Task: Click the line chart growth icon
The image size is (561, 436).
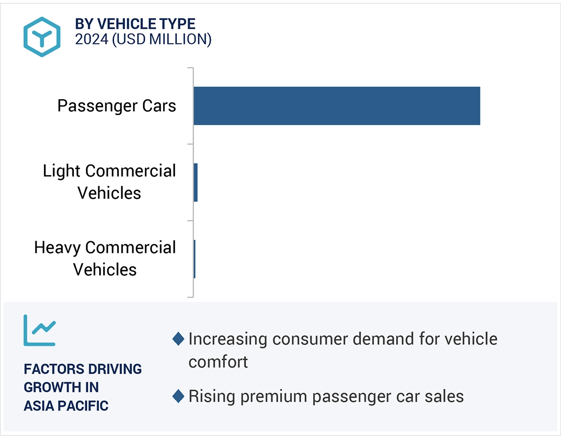Action: coord(39,330)
